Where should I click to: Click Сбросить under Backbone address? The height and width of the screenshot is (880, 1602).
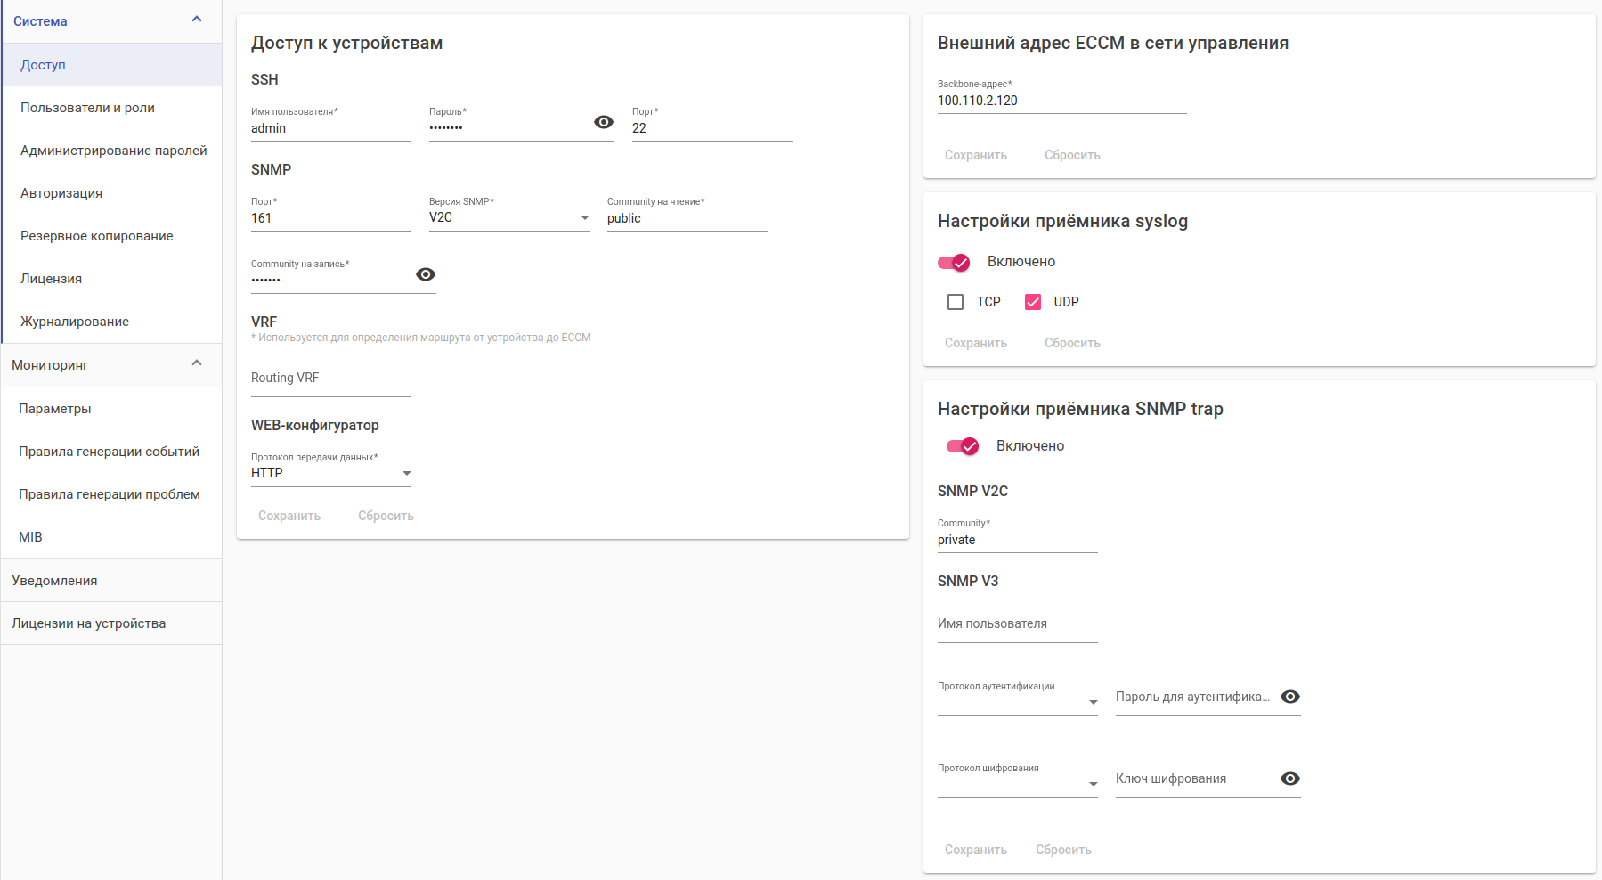[1072, 155]
